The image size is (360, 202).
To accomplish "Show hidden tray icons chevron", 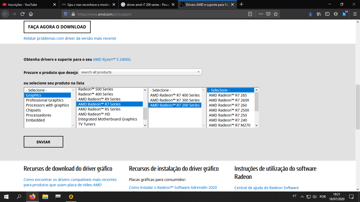I will click(x=302, y=197).
